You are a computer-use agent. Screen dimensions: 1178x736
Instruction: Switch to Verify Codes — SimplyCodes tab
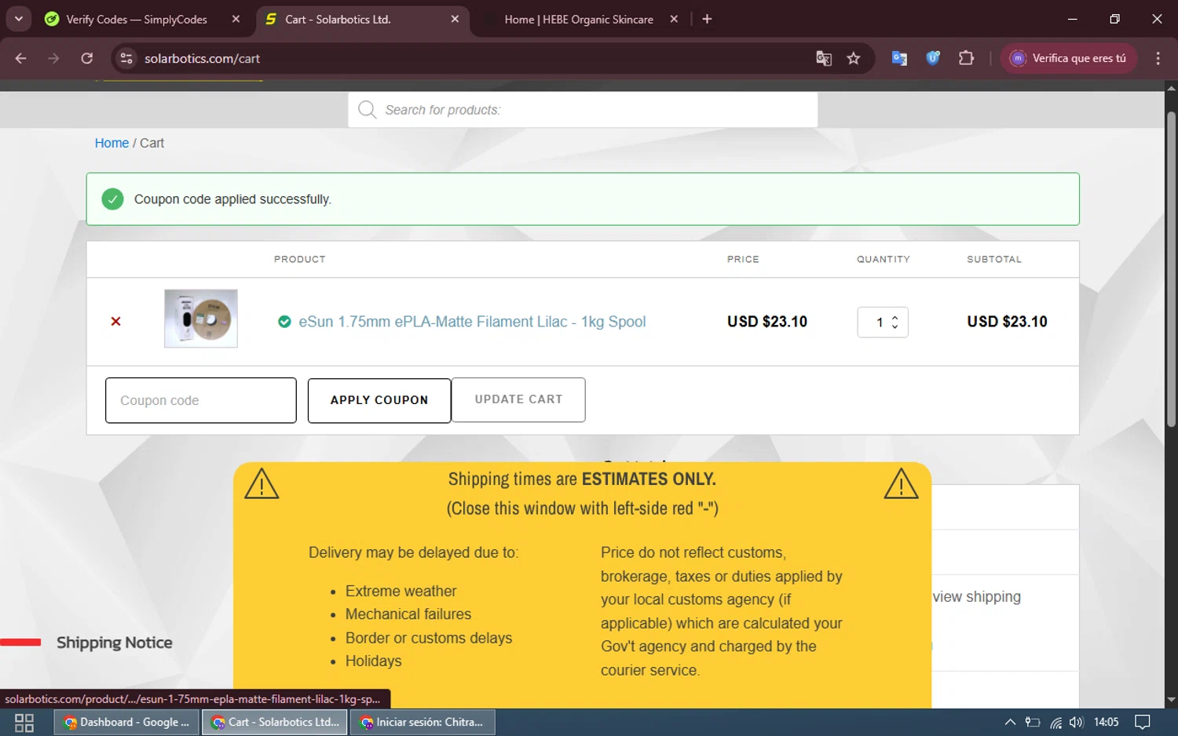point(136,19)
